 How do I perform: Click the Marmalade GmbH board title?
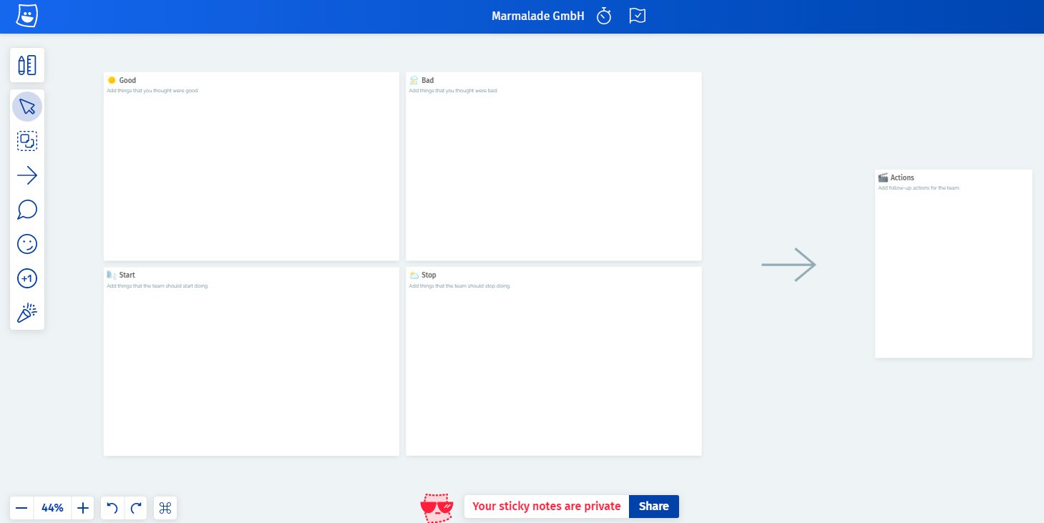(538, 16)
